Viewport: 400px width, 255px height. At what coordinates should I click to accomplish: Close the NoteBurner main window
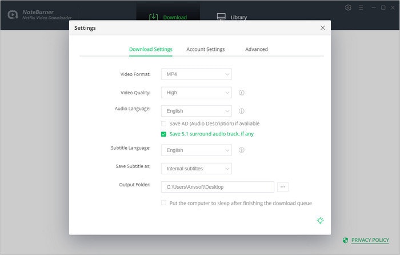(x=393, y=7)
